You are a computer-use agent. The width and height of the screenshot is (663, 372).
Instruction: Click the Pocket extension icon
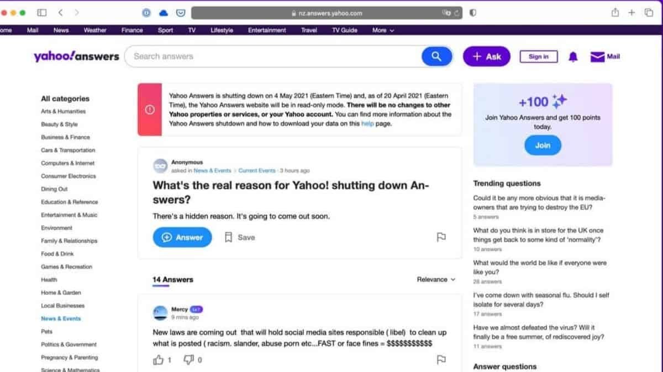click(x=180, y=13)
